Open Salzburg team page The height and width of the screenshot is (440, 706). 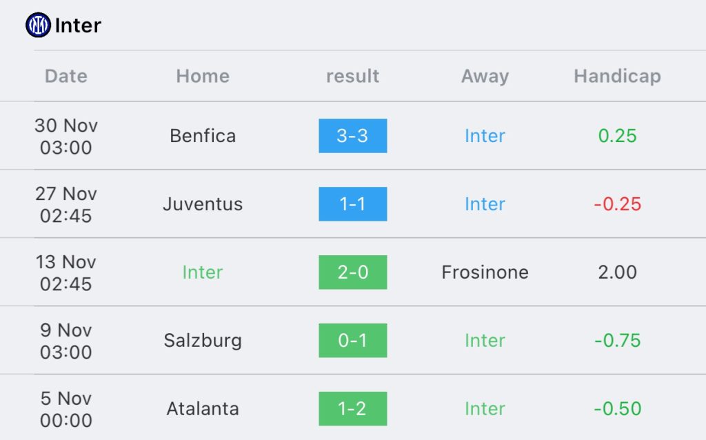(203, 341)
